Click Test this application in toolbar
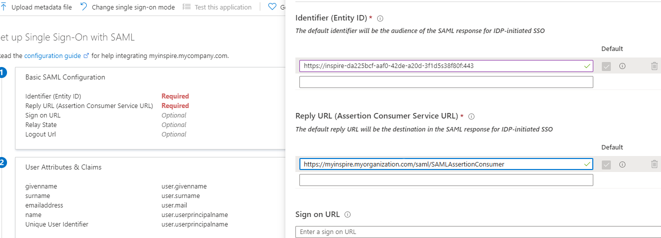Viewport: 661px width, 238px height. pos(217,7)
